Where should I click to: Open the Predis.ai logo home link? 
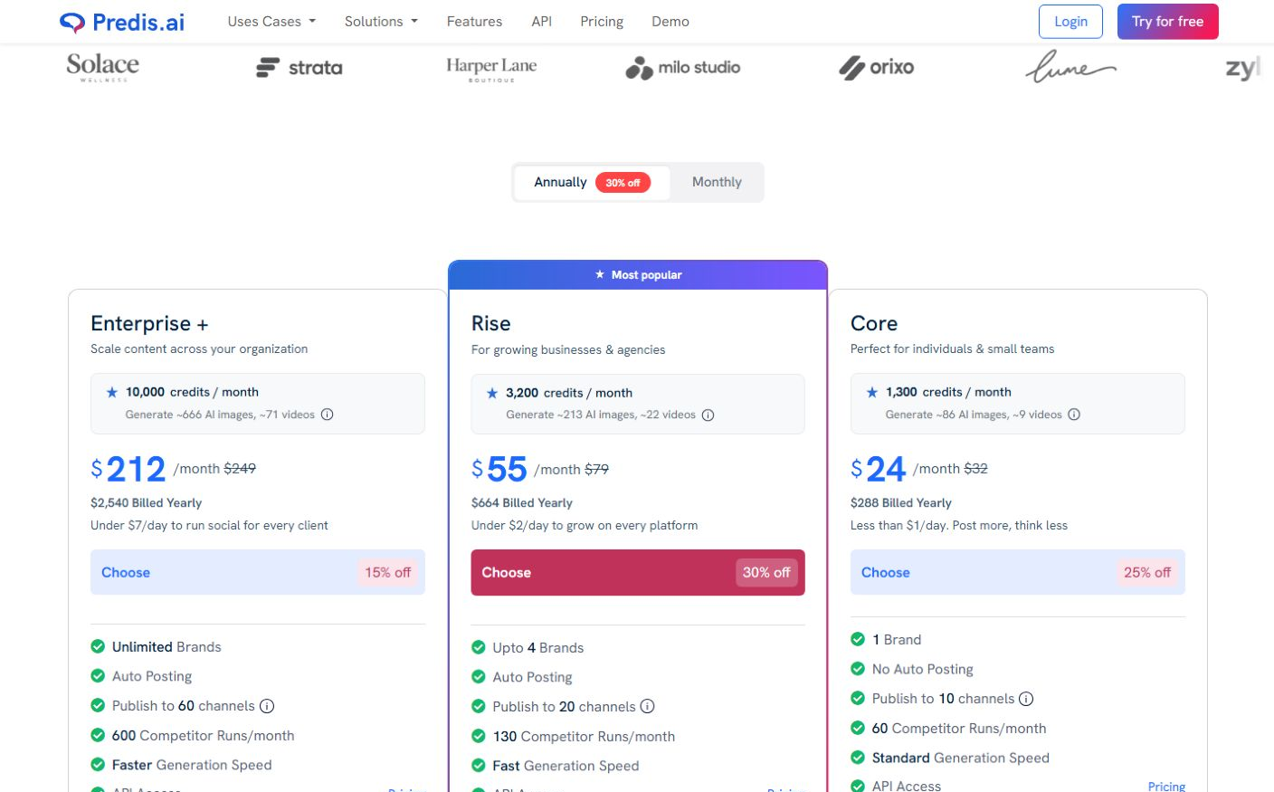coord(121,22)
